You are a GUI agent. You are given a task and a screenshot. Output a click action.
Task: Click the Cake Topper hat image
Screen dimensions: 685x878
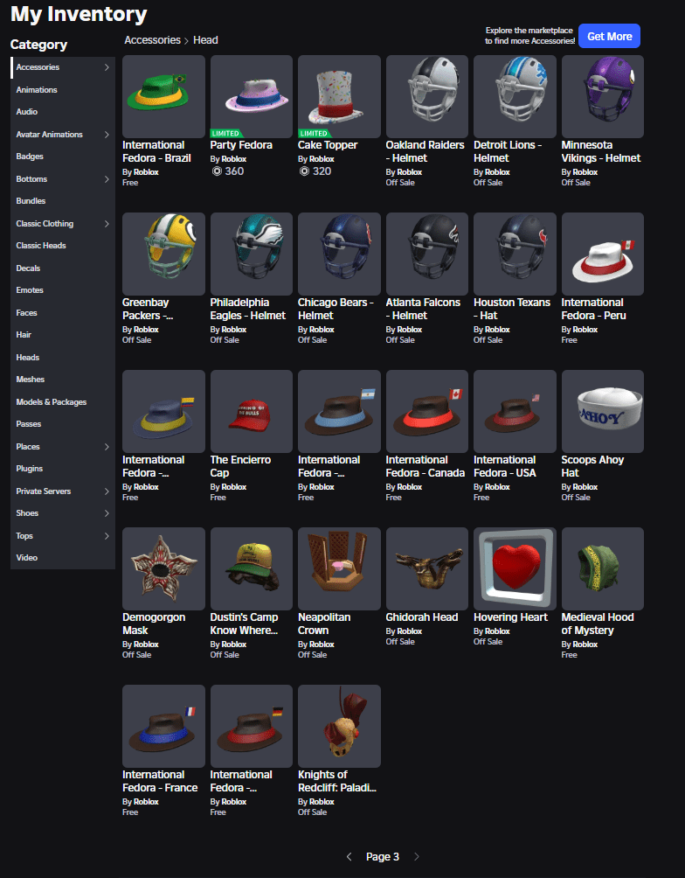[339, 96]
